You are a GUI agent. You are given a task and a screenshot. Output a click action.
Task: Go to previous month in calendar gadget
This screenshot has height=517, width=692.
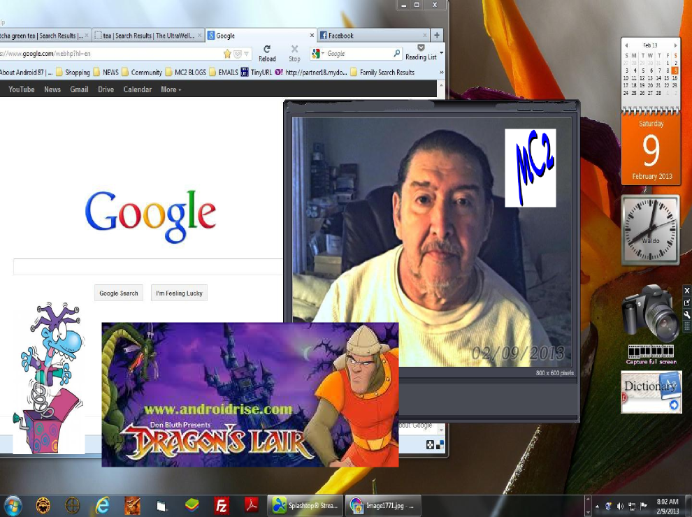(626, 45)
